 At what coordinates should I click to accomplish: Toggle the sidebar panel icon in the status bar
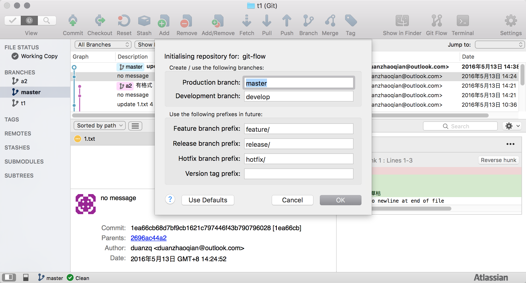(x=9, y=277)
